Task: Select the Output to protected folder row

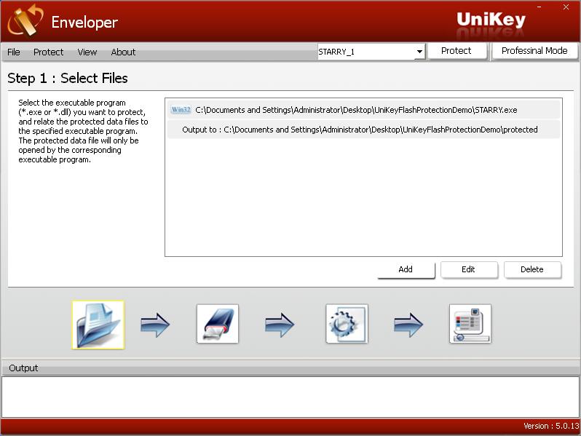Action: [363, 130]
